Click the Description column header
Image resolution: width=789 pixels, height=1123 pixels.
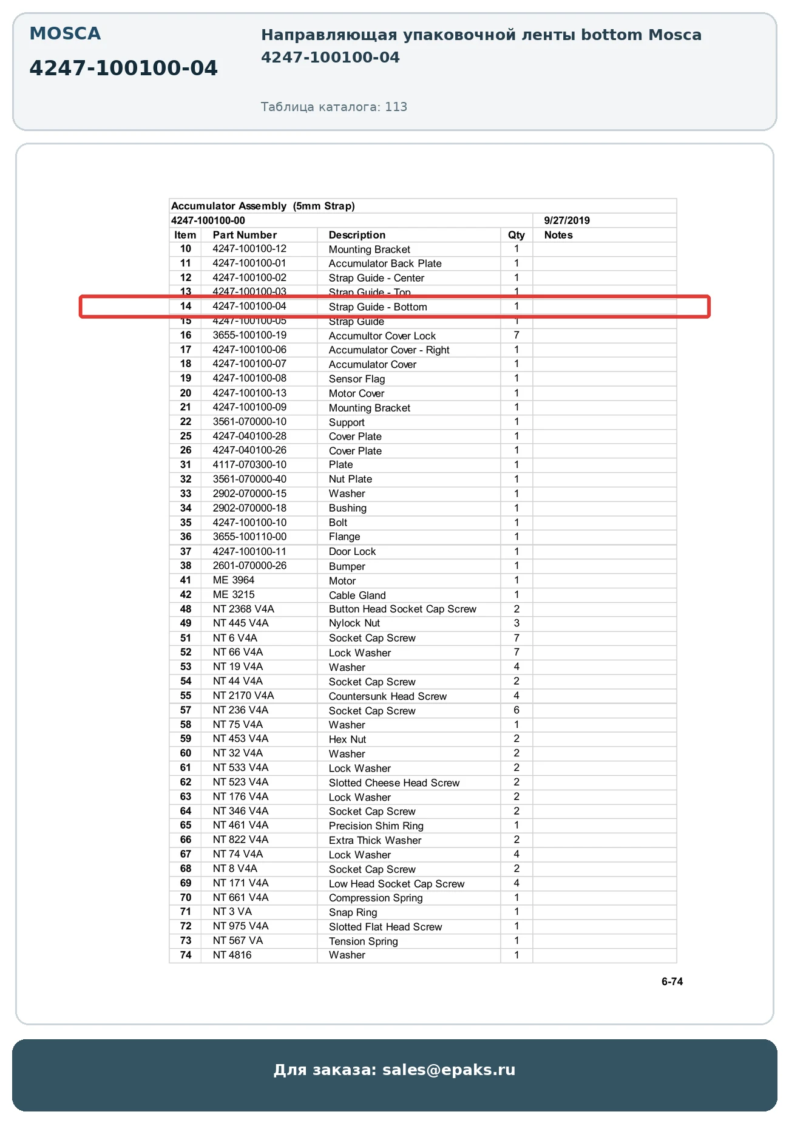coord(357,235)
